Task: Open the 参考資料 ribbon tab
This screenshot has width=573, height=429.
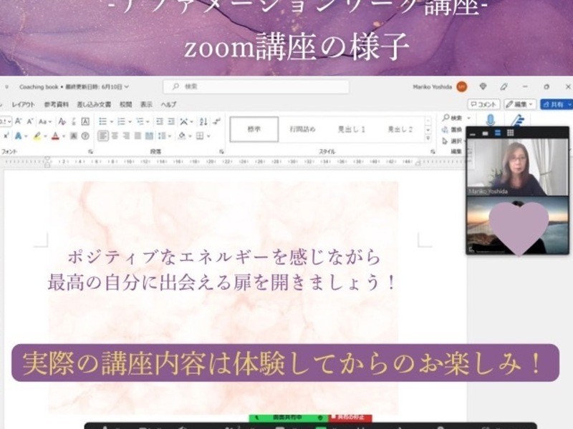Action: pyautogui.click(x=55, y=104)
